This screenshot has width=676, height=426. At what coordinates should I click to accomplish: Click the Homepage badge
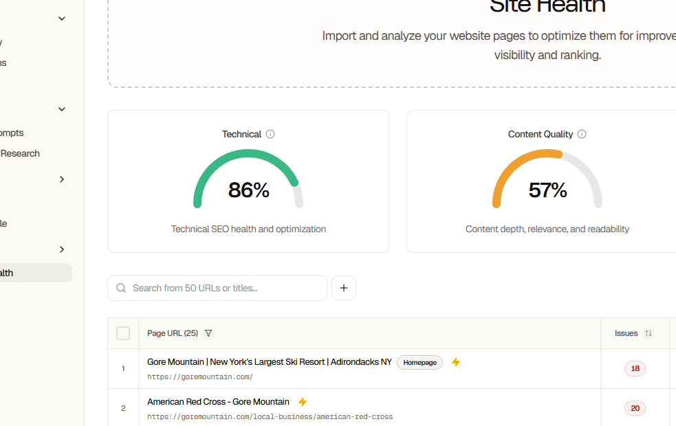point(420,362)
